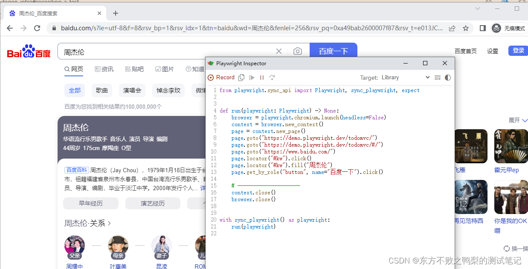Open the 设置 menu on Baidu
The image size is (528, 269).
click(x=493, y=51)
